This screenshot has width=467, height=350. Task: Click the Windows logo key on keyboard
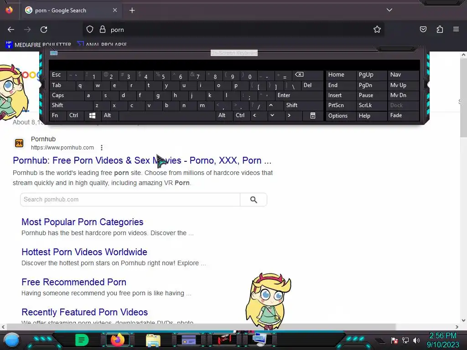(x=92, y=116)
